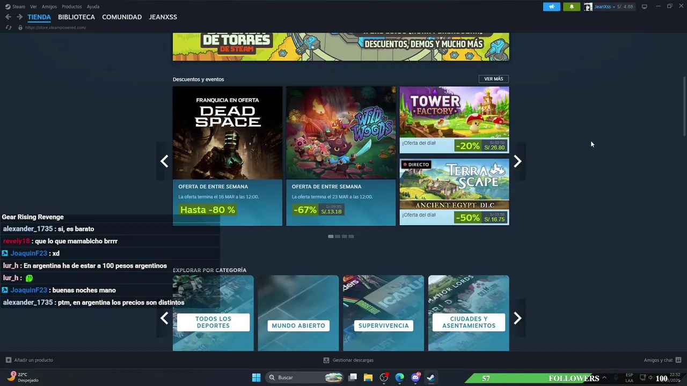Open the Ayuda menu
687x386 pixels.
(x=93, y=6)
